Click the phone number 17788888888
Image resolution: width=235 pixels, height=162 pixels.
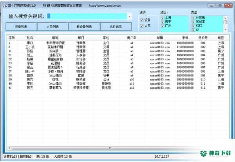click(x=185, y=47)
